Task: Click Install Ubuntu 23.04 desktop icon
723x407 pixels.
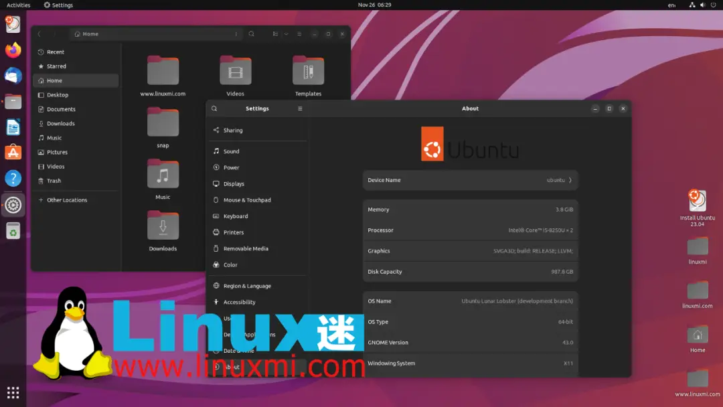Action: (697, 208)
